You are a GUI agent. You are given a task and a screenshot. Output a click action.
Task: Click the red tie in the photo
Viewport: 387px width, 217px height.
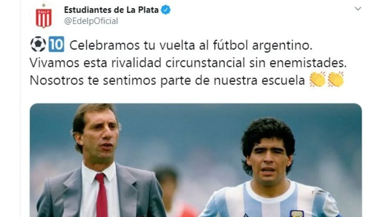point(102,195)
